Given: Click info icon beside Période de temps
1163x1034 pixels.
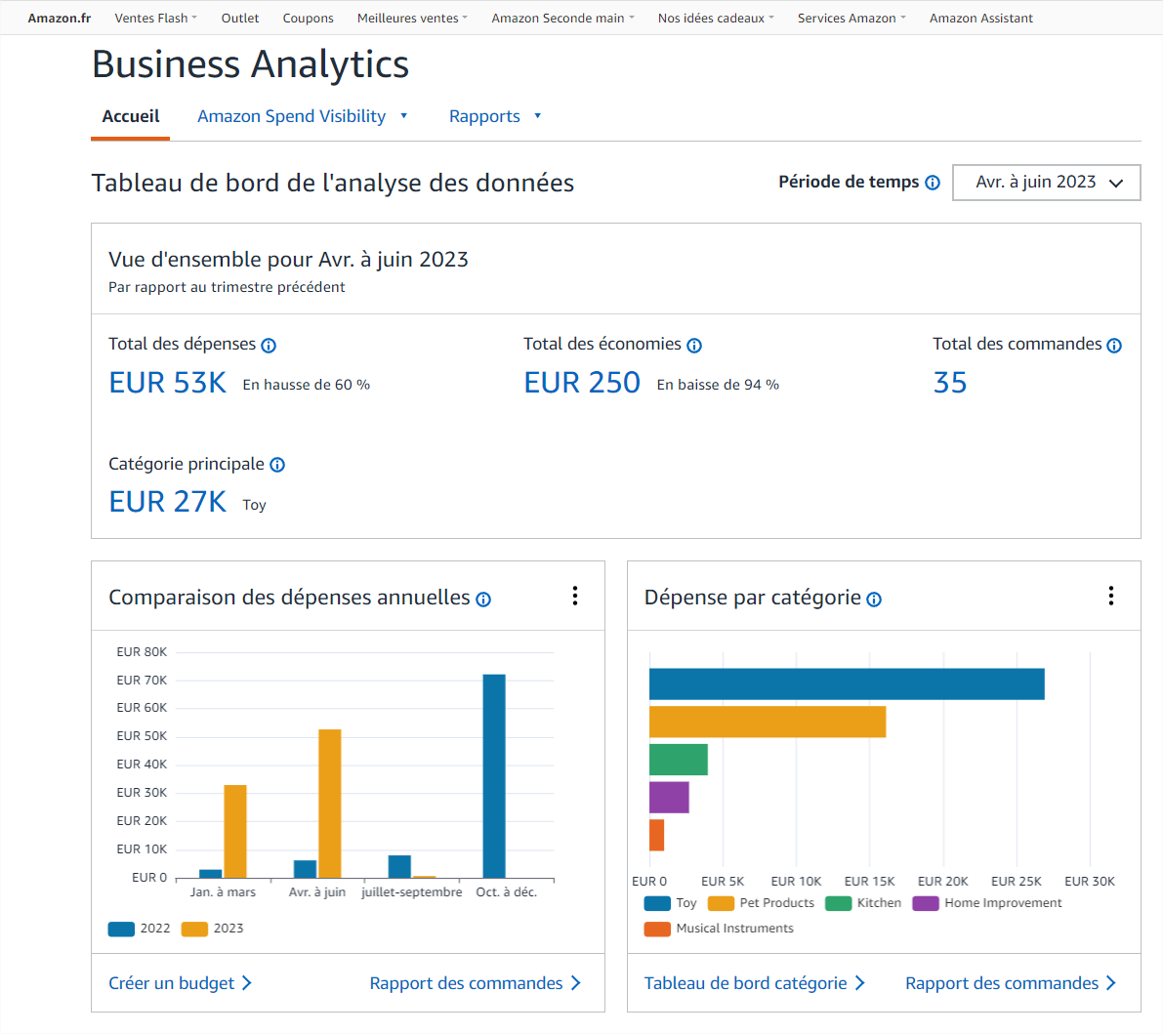Looking at the screenshot, I should (x=933, y=183).
